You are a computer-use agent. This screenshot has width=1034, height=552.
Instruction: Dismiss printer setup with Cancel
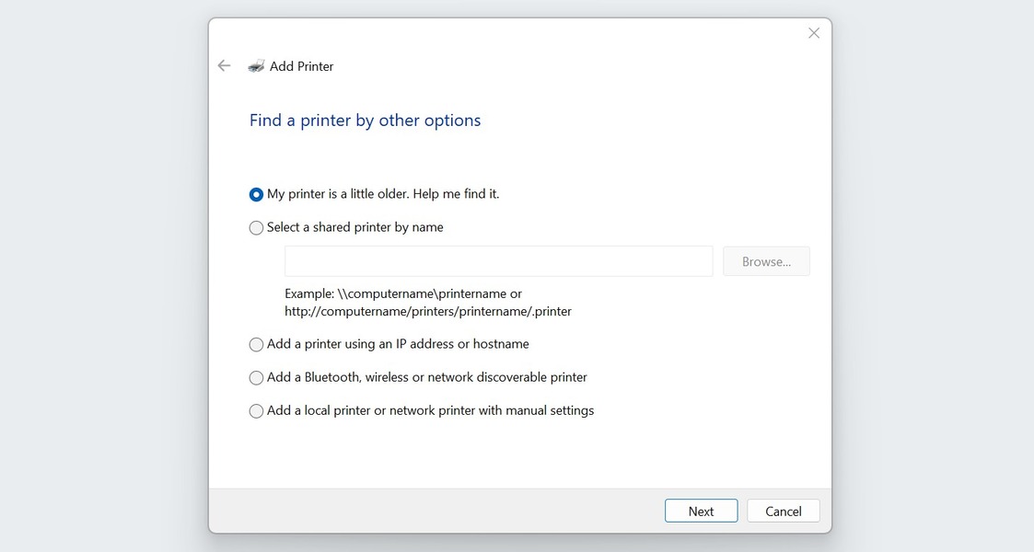[x=783, y=511]
